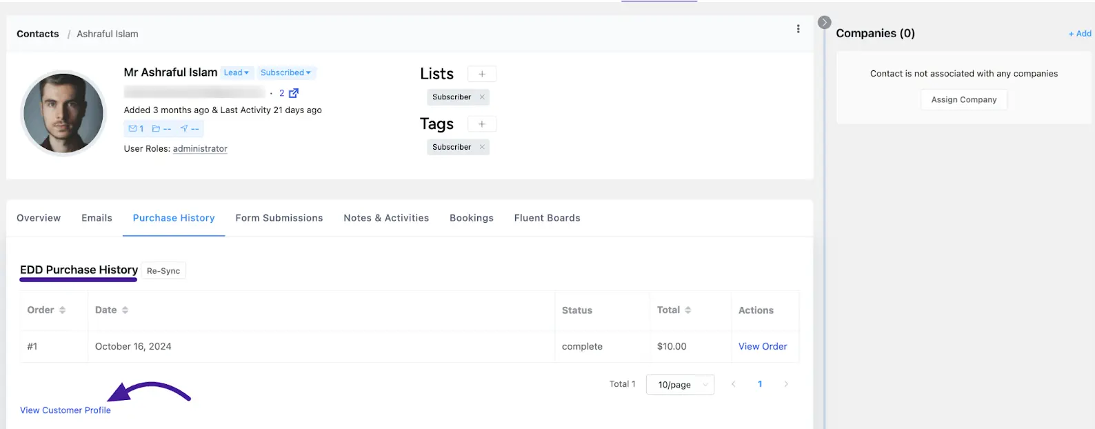Click the email count envelope icon
This screenshot has width=1095, height=429.
point(133,128)
